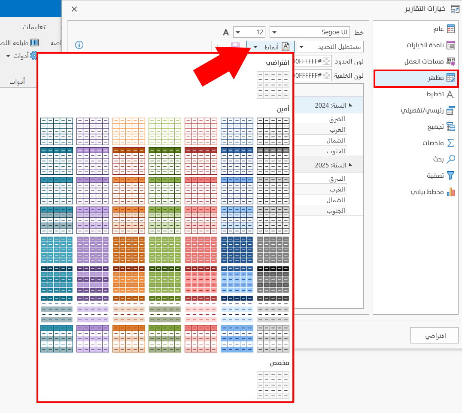
Task: Collapse the السنة: 2024 group
Action: pos(350,105)
